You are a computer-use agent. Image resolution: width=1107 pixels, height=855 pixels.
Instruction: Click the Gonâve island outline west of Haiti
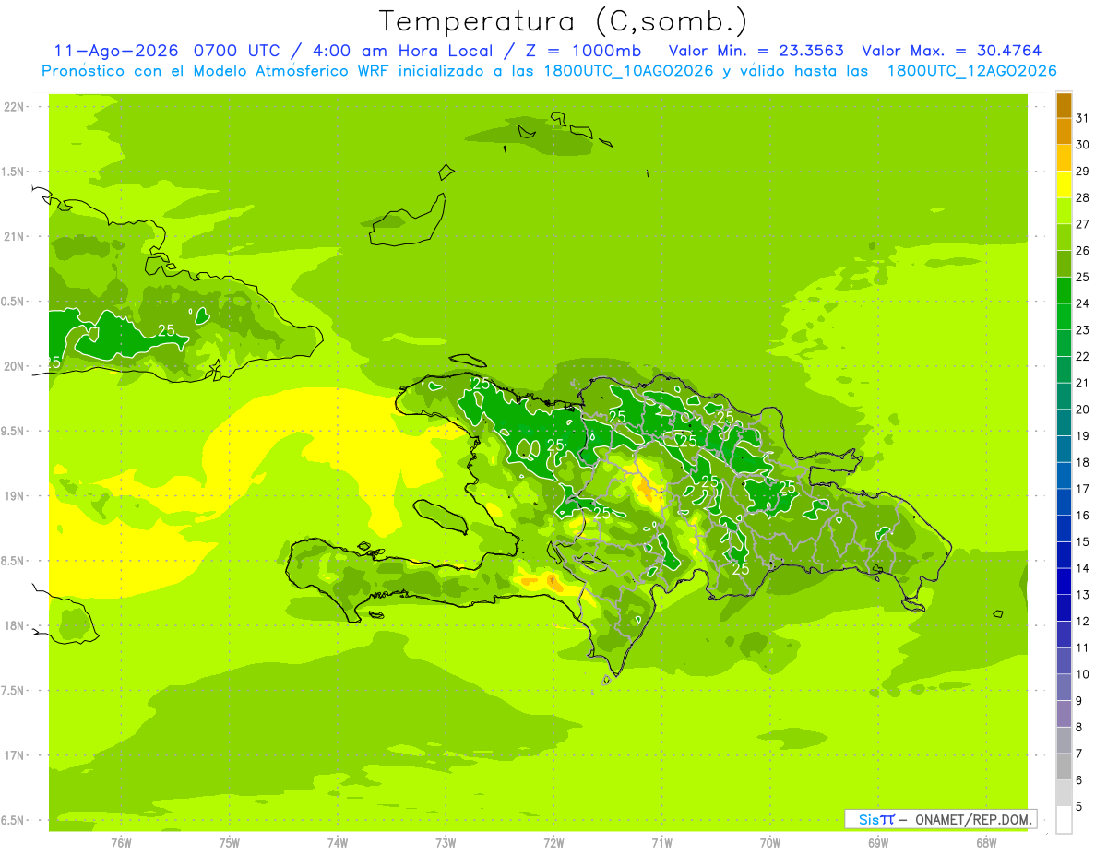441,517
